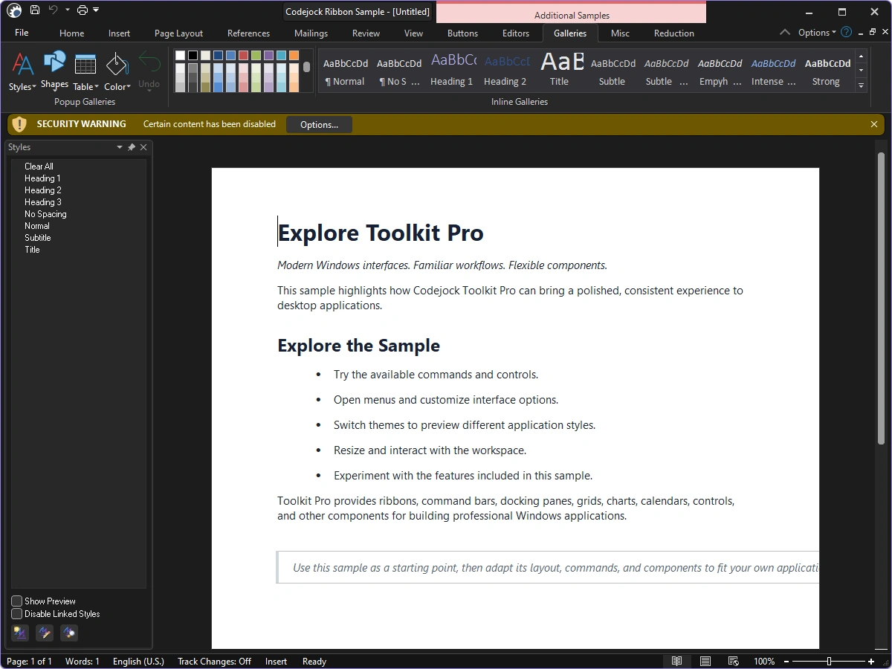Apply the Intense style from inline gallery
Screen dimensions: 892x669
pos(773,71)
